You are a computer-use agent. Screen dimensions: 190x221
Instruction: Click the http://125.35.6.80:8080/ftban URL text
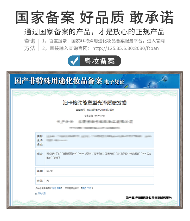(x=125, y=48)
